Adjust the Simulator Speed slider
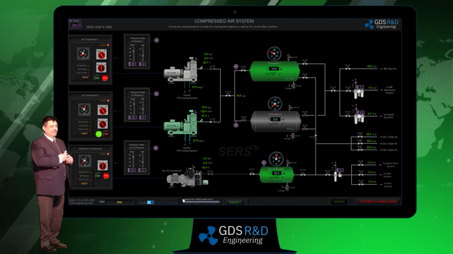Screen dimensions: 453x254 201,202
